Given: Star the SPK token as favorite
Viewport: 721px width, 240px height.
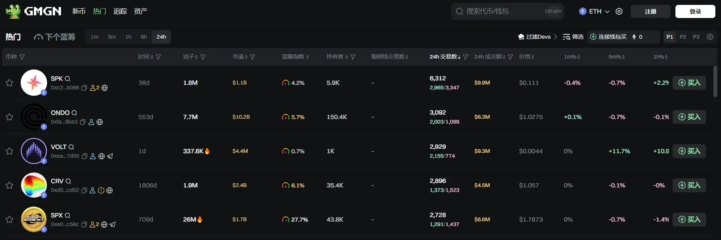Looking at the screenshot, I should click(x=9, y=83).
